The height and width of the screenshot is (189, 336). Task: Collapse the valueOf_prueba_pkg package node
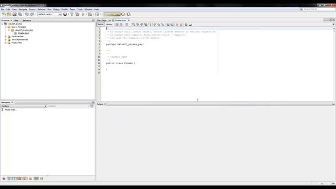coord(9,30)
